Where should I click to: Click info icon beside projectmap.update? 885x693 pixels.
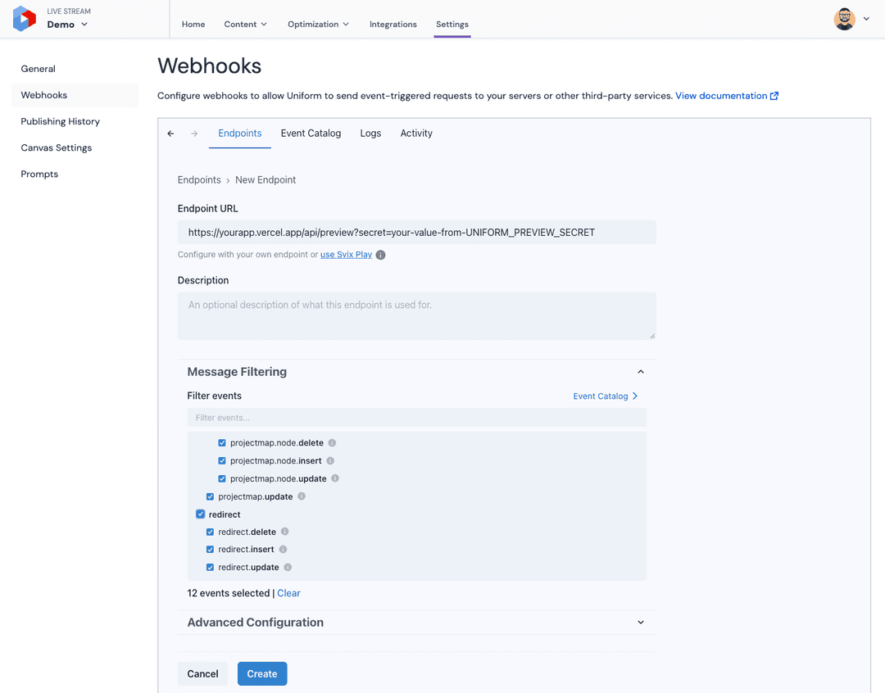coord(302,496)
